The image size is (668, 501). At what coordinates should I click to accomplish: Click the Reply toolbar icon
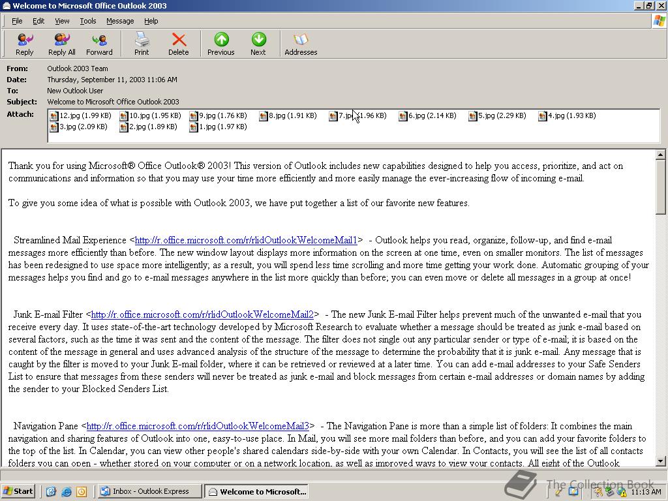(24, 44)
